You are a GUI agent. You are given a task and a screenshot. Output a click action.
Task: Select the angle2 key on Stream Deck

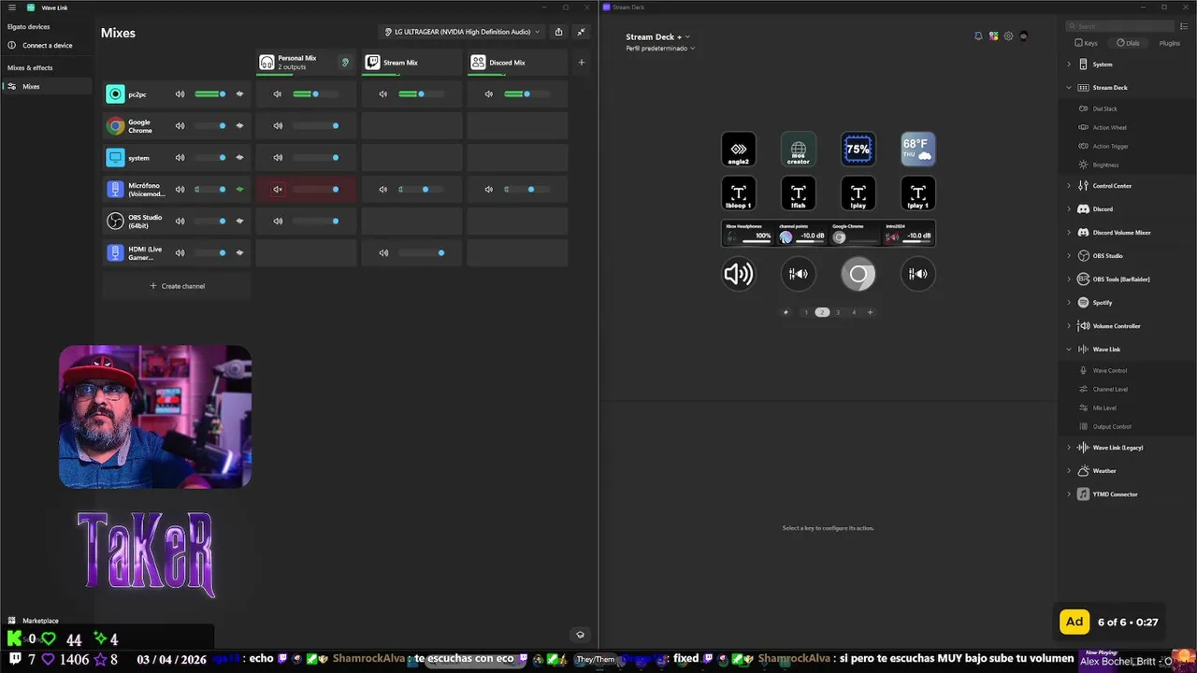coord(739,150)
